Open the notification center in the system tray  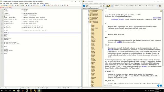[x=161, y=90]
